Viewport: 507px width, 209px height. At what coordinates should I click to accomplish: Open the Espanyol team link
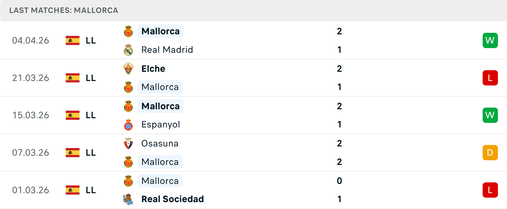[x=161, y=125]
